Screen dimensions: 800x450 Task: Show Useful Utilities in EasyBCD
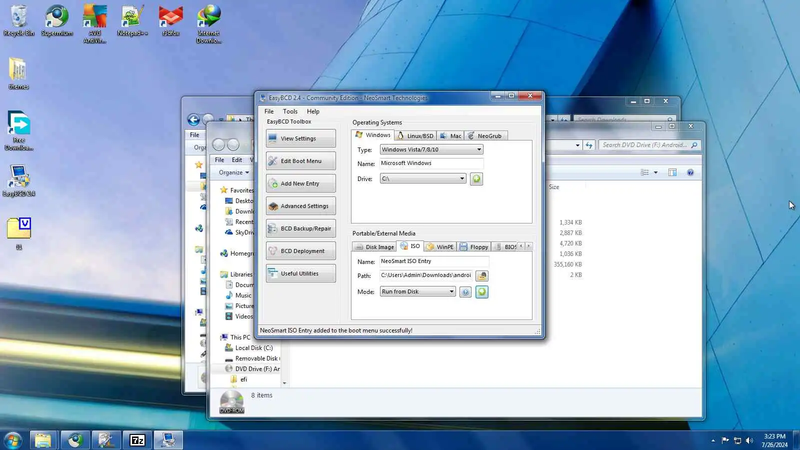click(300, 273)
